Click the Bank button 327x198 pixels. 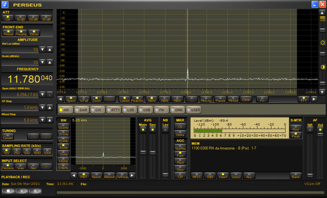296,175
